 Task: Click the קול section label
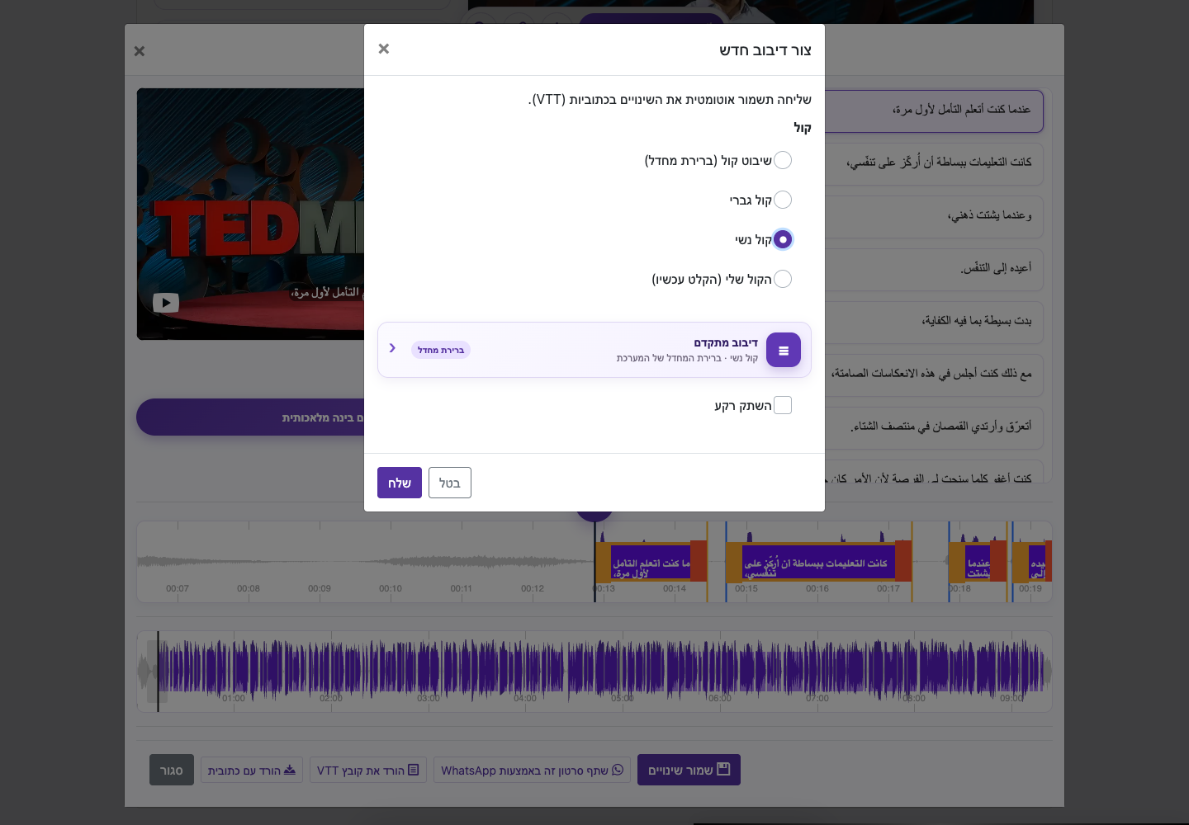[803, 128]
